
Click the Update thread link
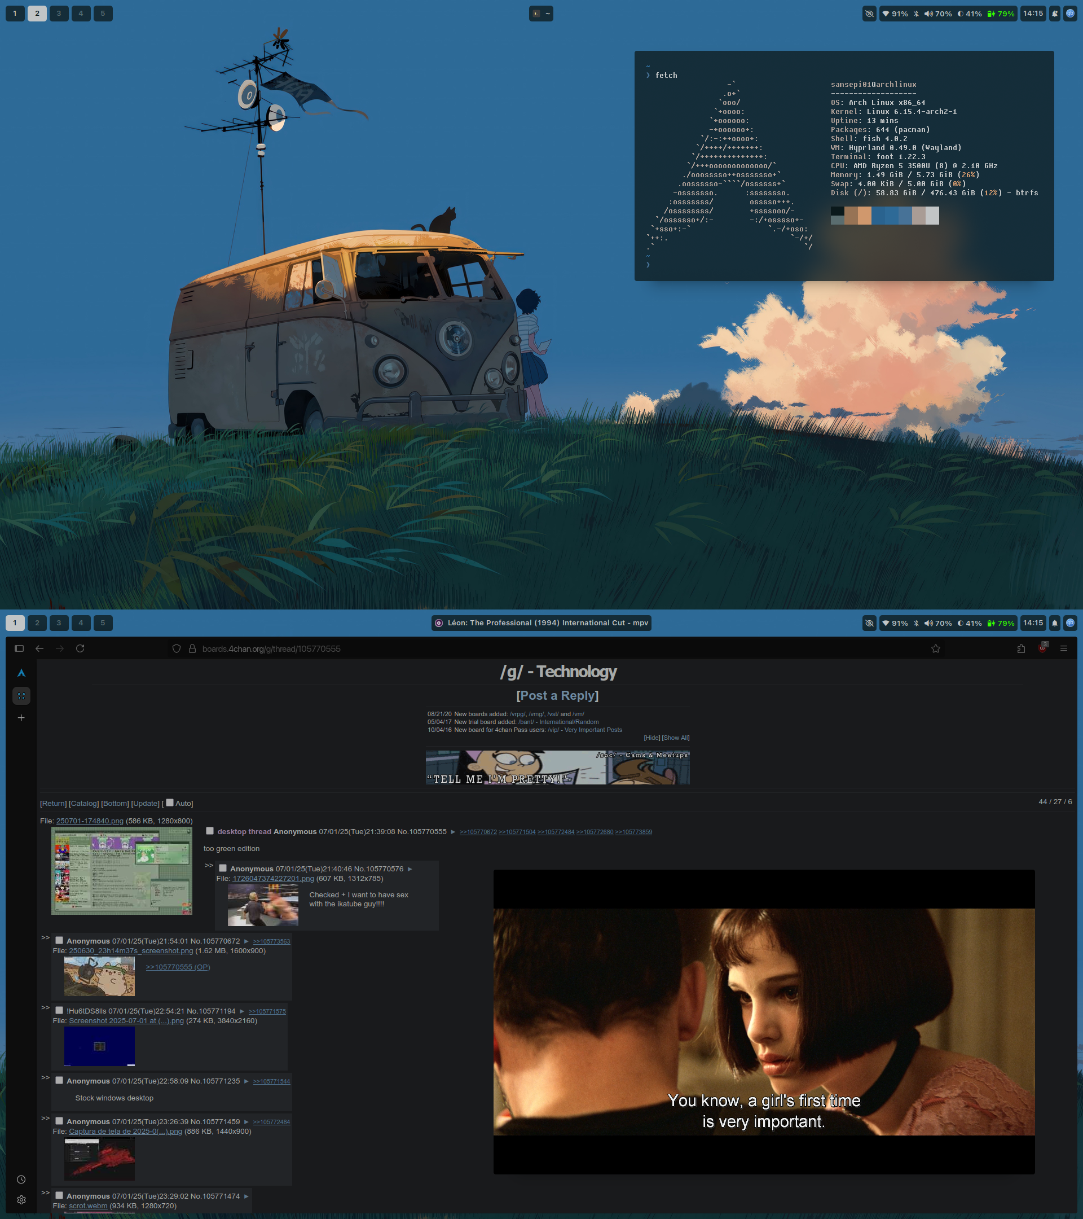coord(146,803)
